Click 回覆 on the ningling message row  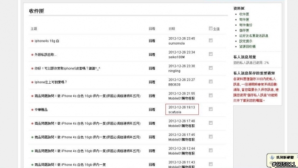(152, 68)
